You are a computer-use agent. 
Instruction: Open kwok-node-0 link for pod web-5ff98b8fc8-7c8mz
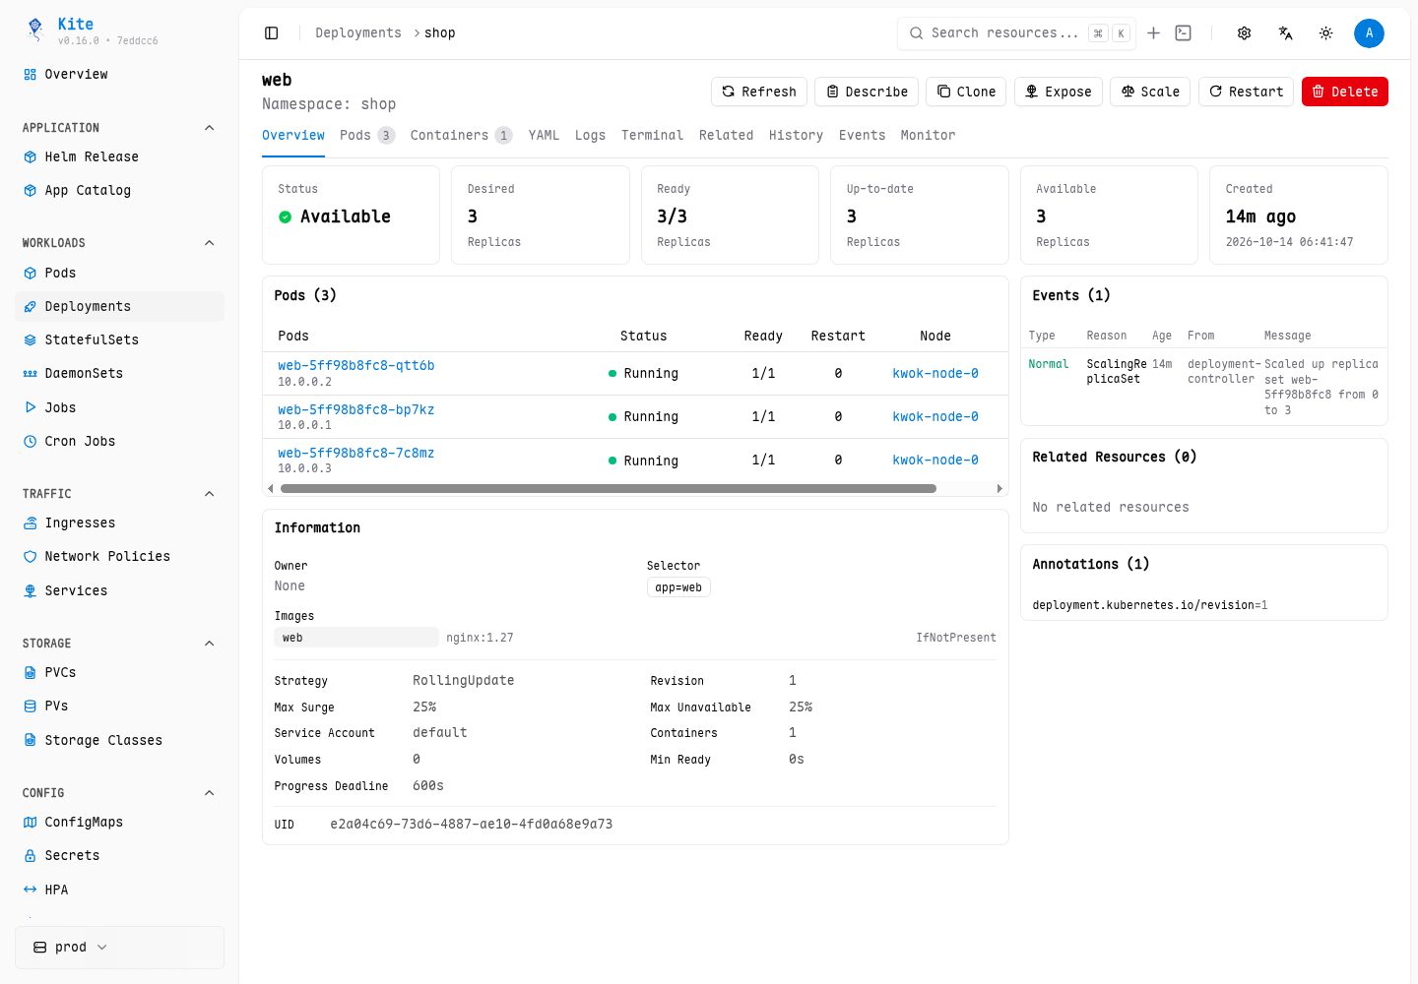[935, 461]
